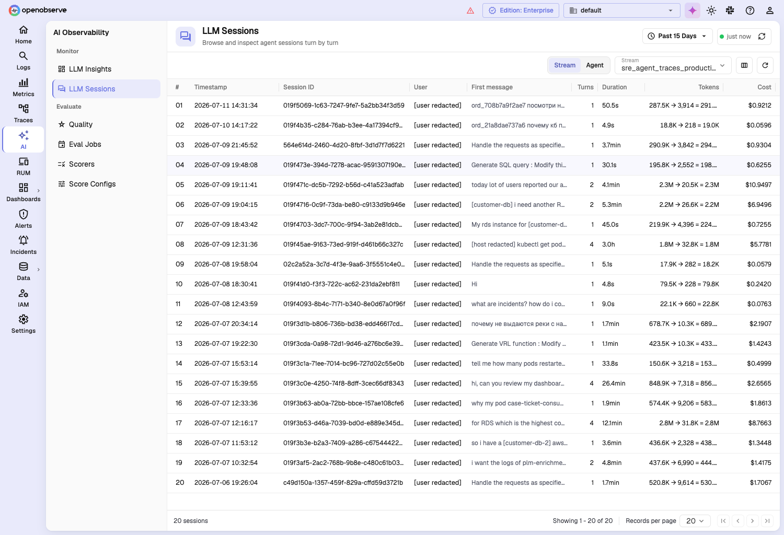The width and height of the screenshot is (784, 535).
Task: Open Traces from the sidebar
Action: pos(24,114)
